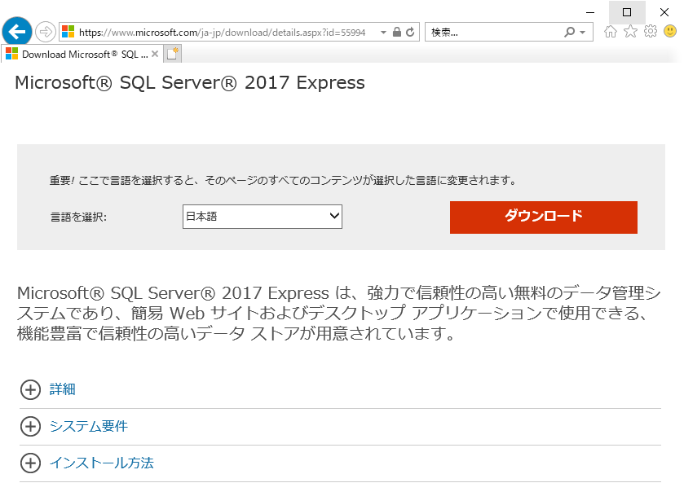The height and width of the screenshot is (483, 684).
Task: Send feedback via the smiley icon
Action: click(670, 32)
